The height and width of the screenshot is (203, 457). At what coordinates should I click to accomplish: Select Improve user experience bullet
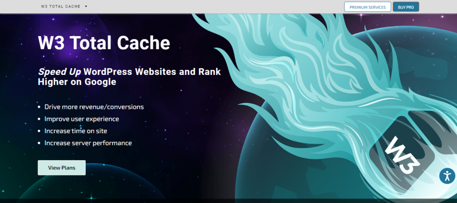(81, 119)
